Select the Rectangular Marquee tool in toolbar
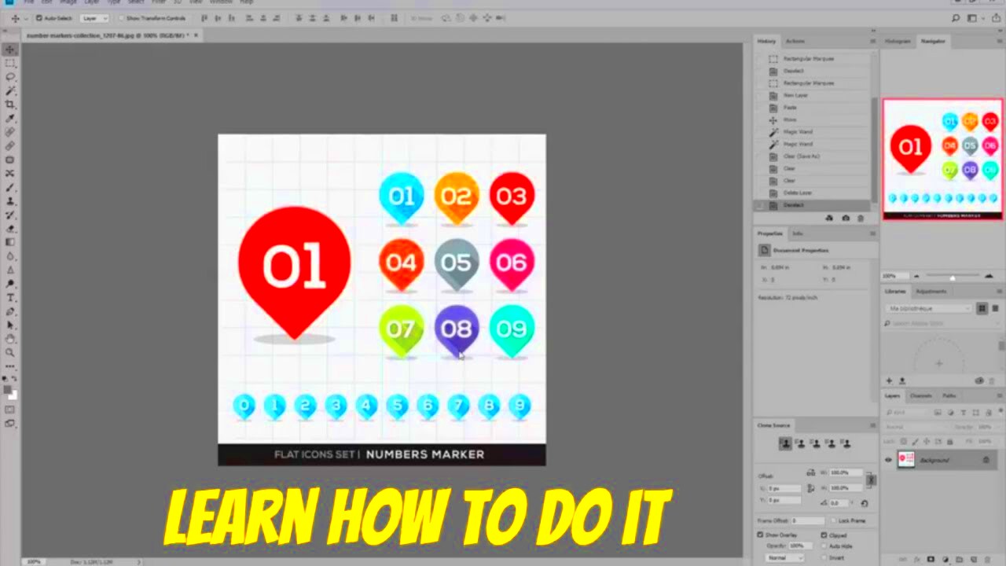 pos(10,63)
